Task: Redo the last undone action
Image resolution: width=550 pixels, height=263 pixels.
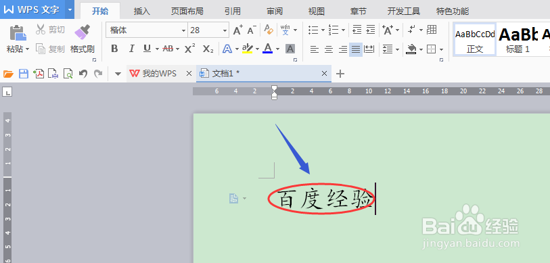Action: coord(98,74)
